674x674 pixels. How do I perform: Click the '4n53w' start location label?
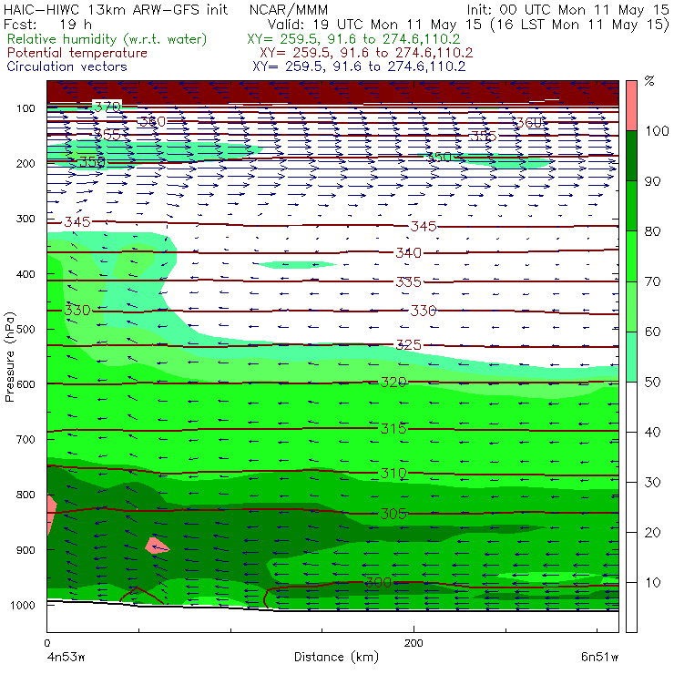66,657
